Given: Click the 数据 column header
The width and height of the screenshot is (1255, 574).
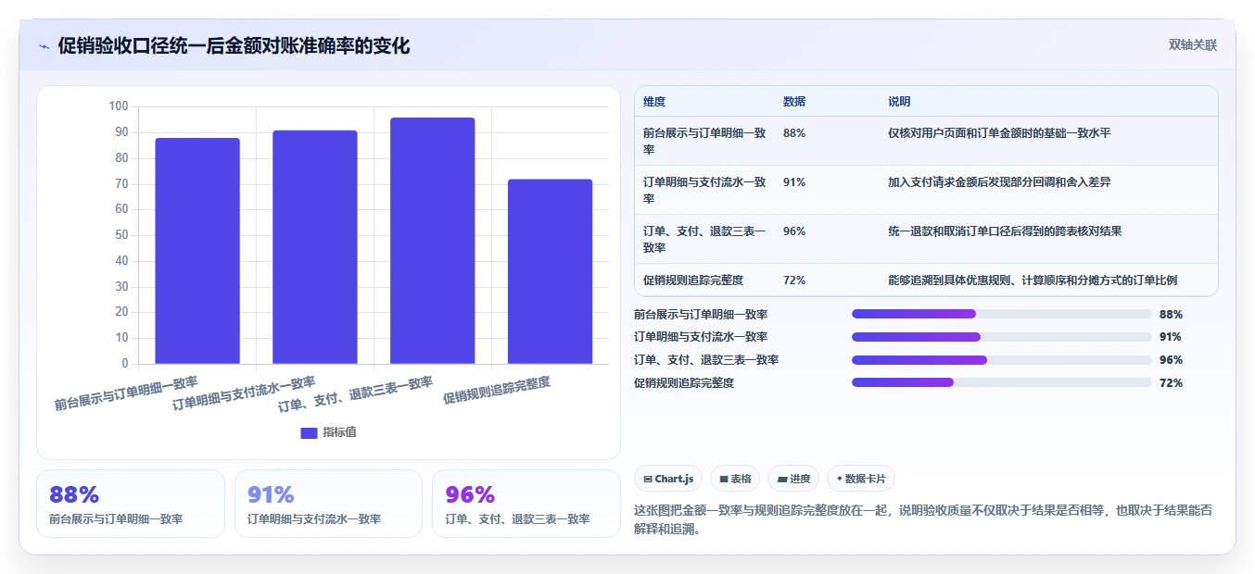Looking at the screenshot, I should pos(794,102).
